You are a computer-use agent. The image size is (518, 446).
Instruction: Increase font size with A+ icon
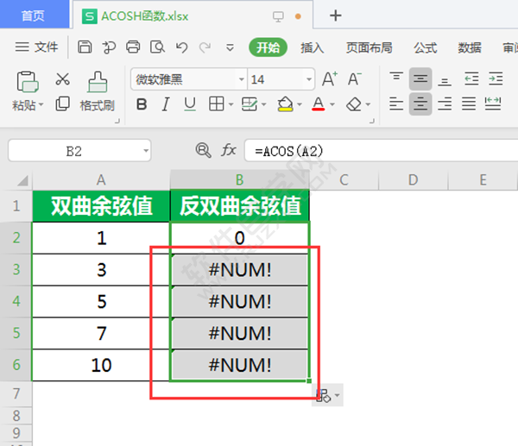tap(329, 79)
